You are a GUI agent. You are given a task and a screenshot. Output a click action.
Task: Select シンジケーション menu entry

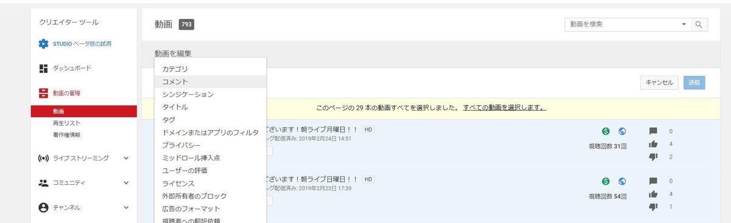click(x=210, y=94)
